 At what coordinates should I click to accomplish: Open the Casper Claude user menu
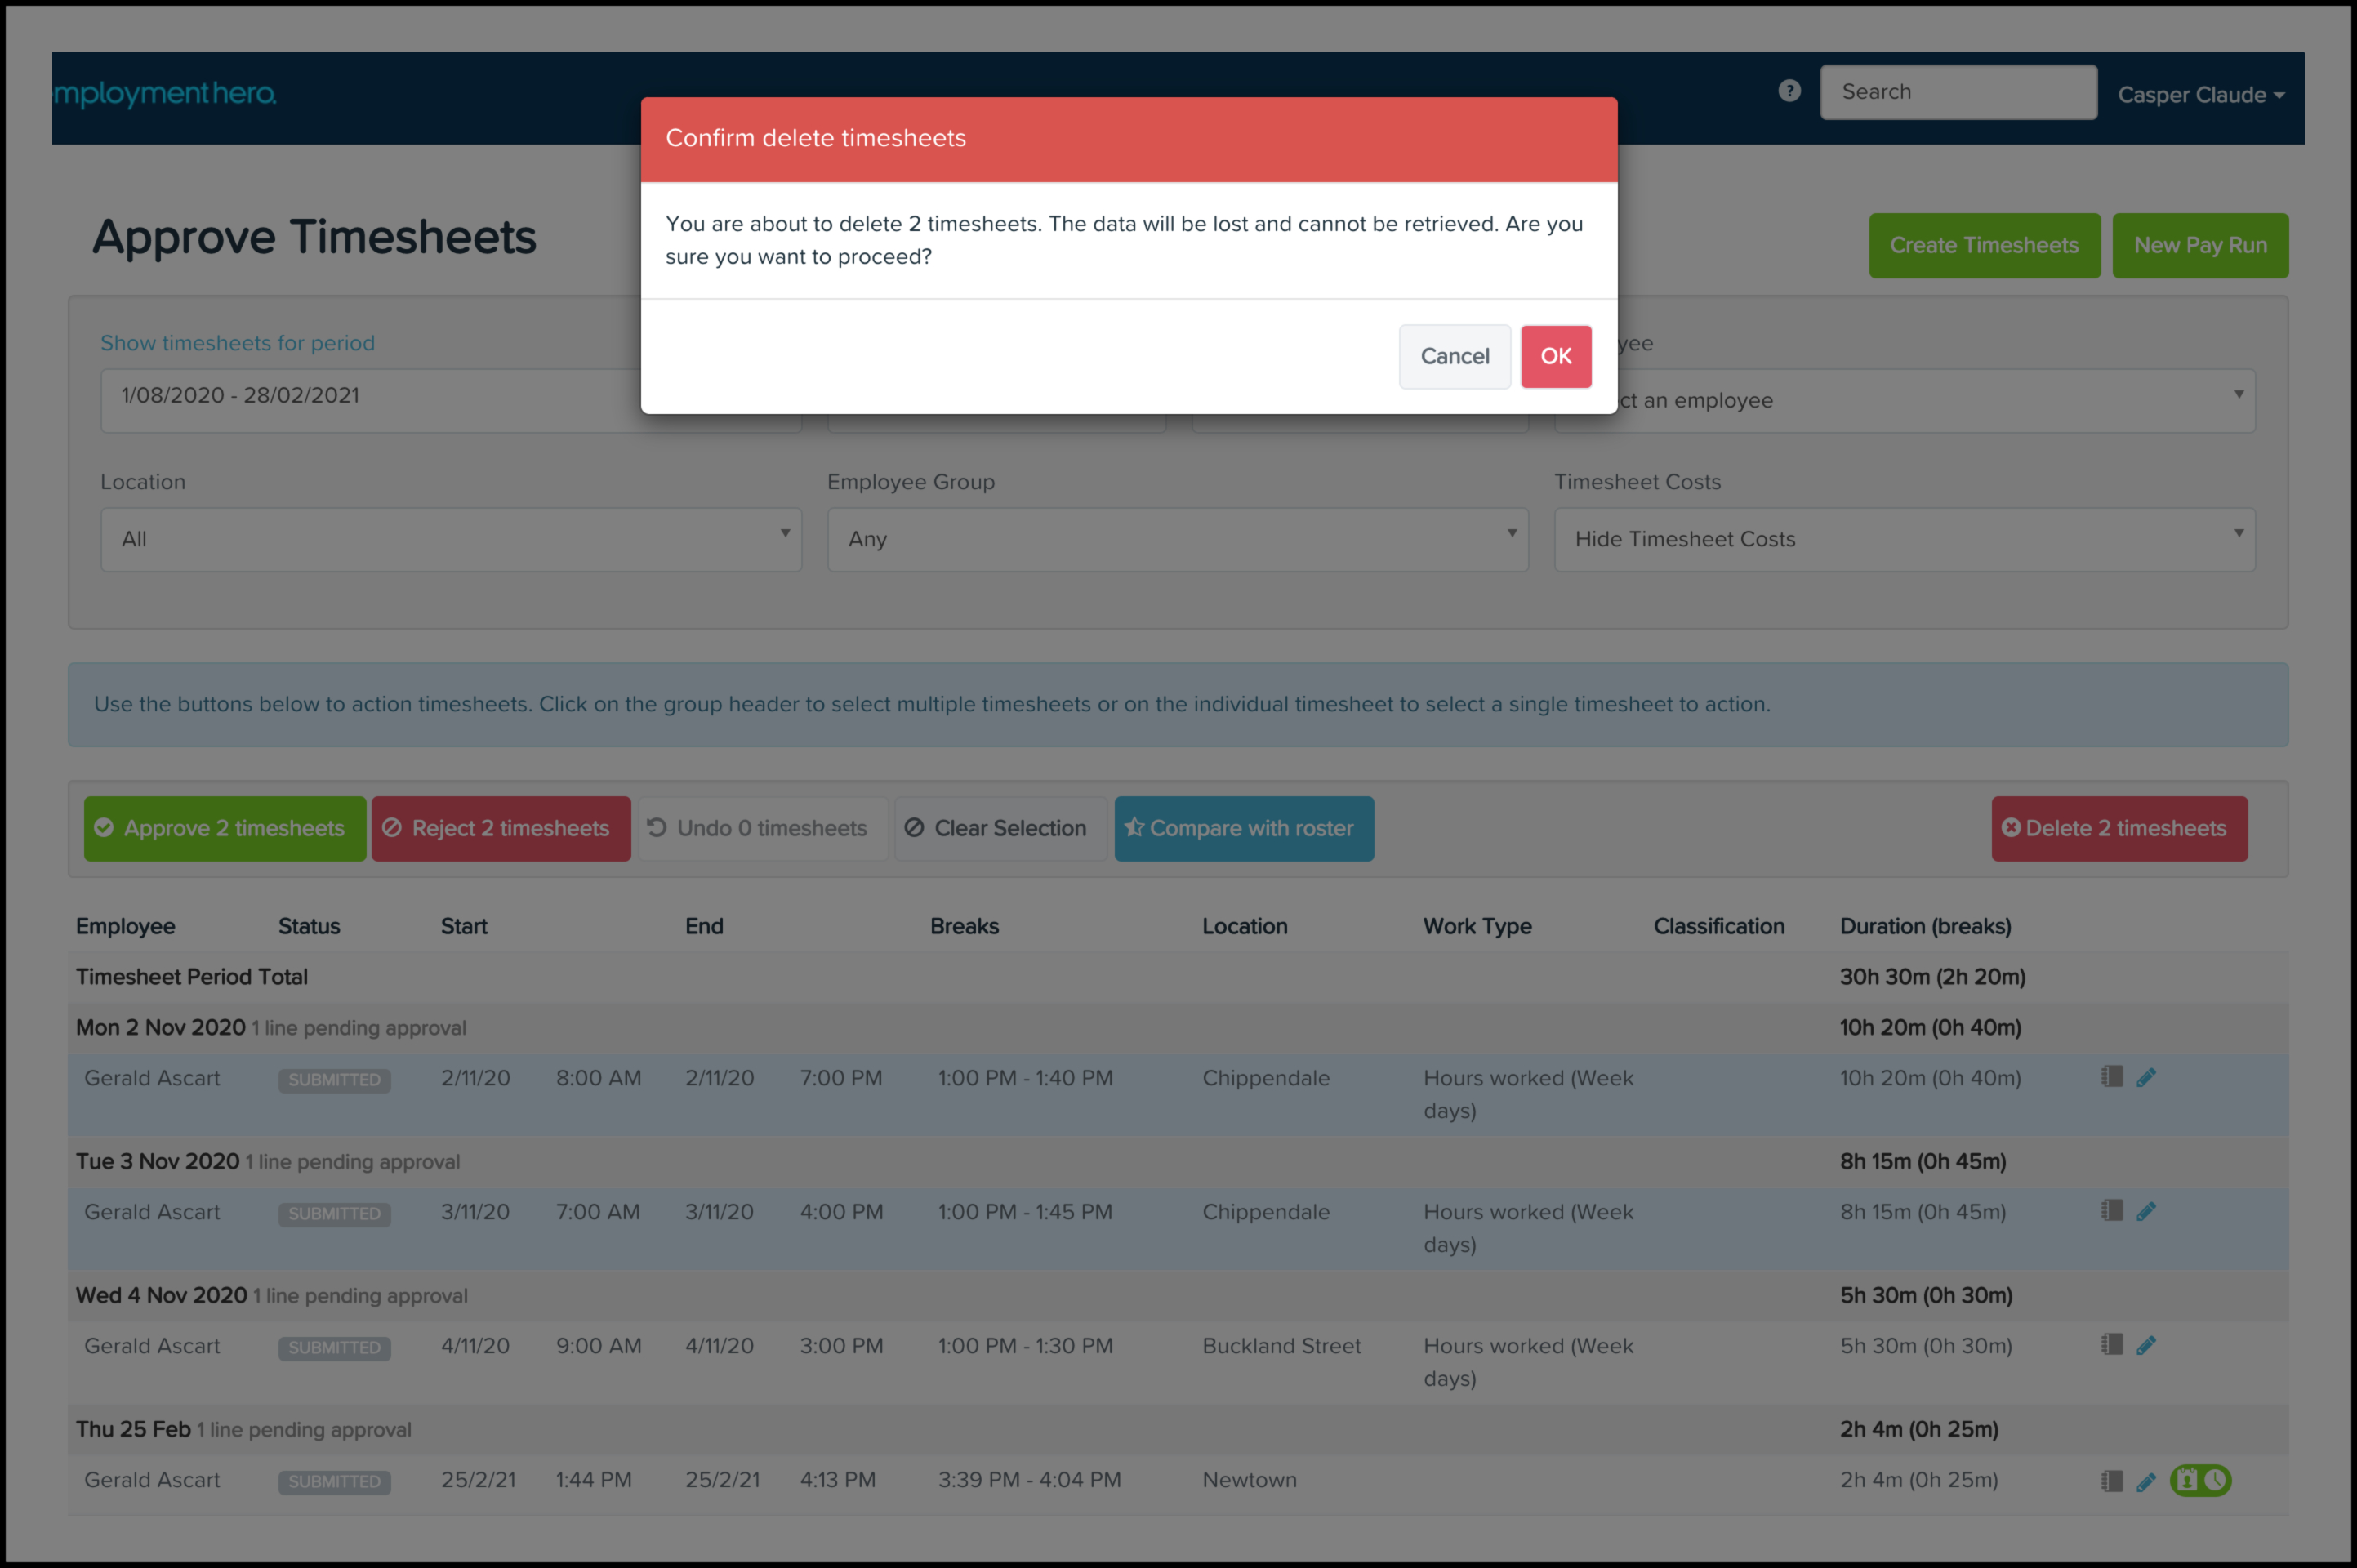pos(2200,95)
